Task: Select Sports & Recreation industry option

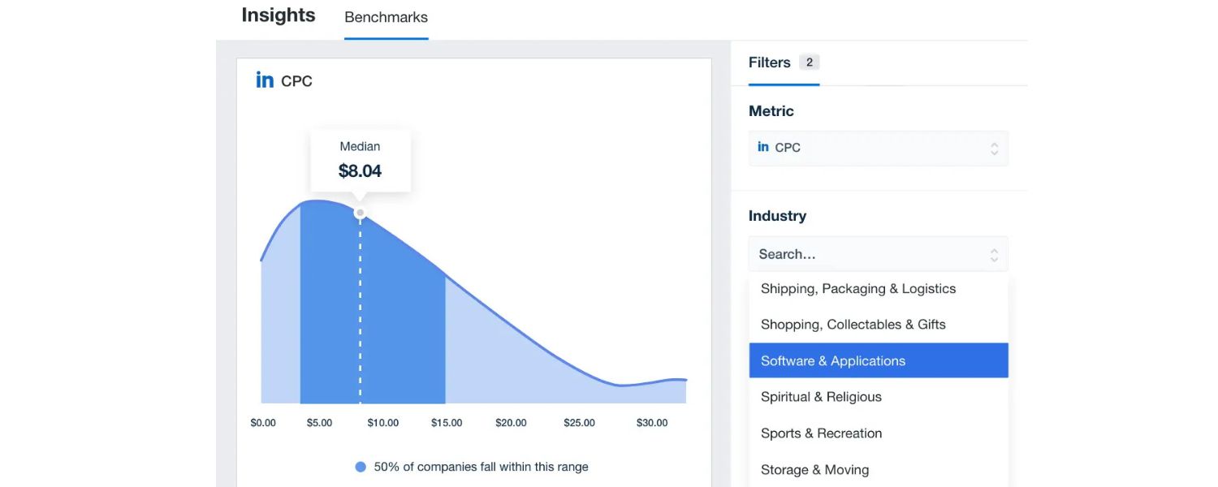Action: (x=821, y=433)
